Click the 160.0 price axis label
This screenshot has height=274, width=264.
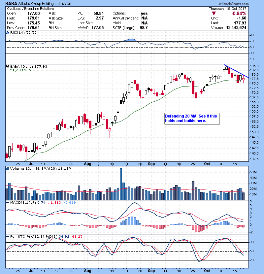(x=254, y=111)
